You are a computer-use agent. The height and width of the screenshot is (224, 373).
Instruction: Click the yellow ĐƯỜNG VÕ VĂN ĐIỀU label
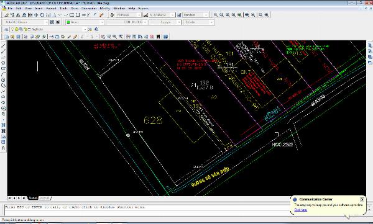[x=210, y=177]
